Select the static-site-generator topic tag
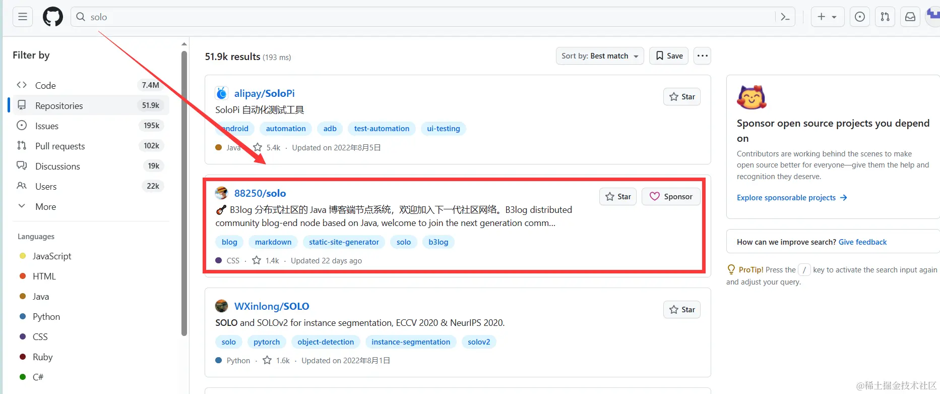 point(344,242)
